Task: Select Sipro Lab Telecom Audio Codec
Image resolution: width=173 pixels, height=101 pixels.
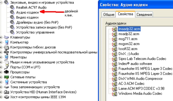Action: [142, 59]
